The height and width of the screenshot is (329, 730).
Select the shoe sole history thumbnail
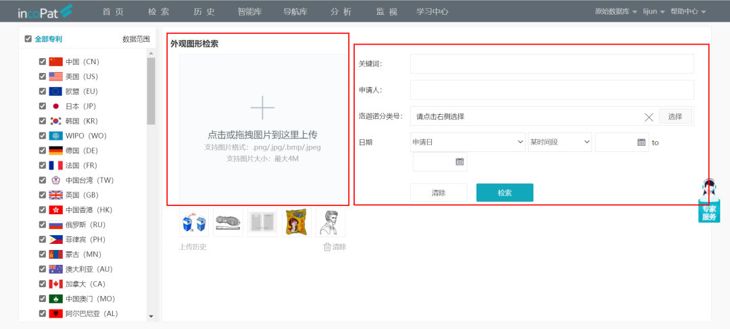point(228,222)
